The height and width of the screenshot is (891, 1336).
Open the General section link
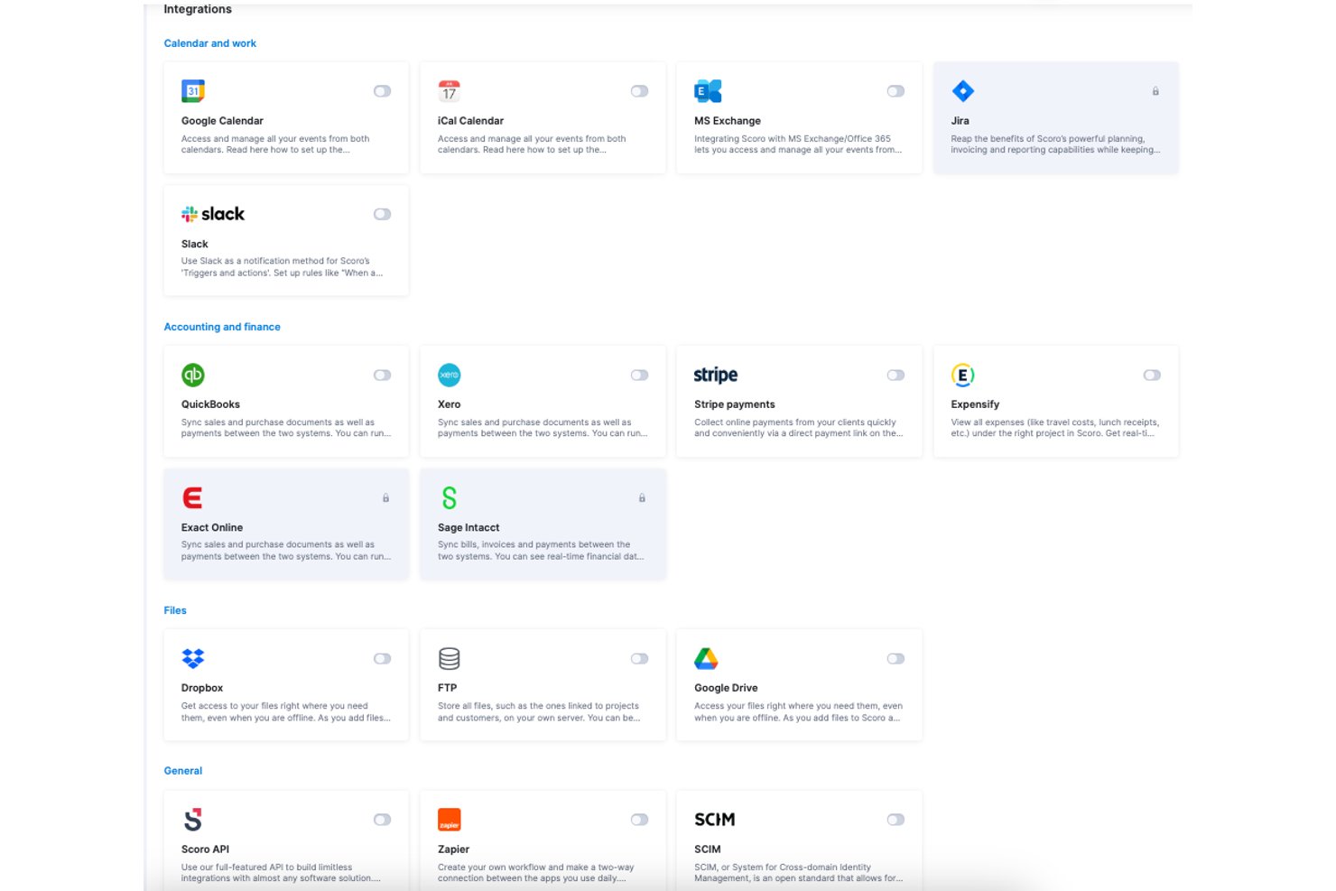point(182,771)
